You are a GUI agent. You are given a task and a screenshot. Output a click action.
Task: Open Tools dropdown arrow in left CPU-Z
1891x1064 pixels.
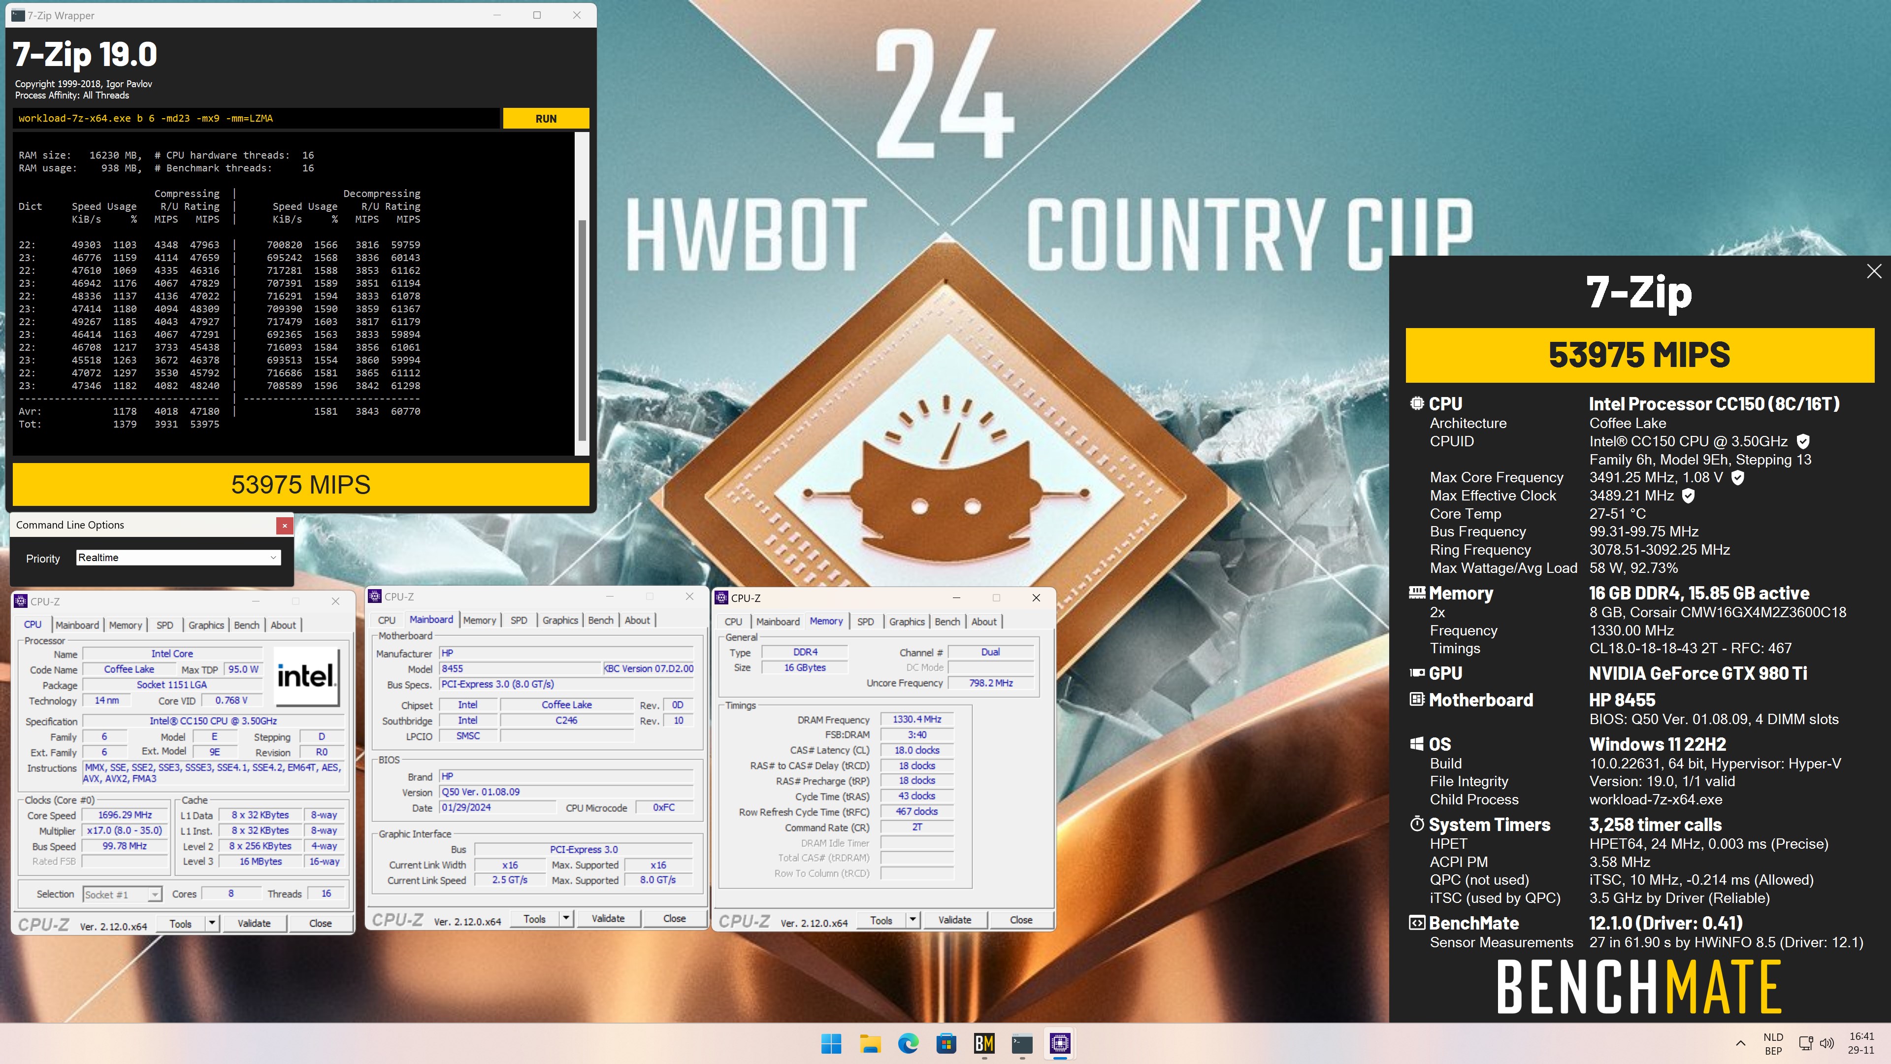211,924
